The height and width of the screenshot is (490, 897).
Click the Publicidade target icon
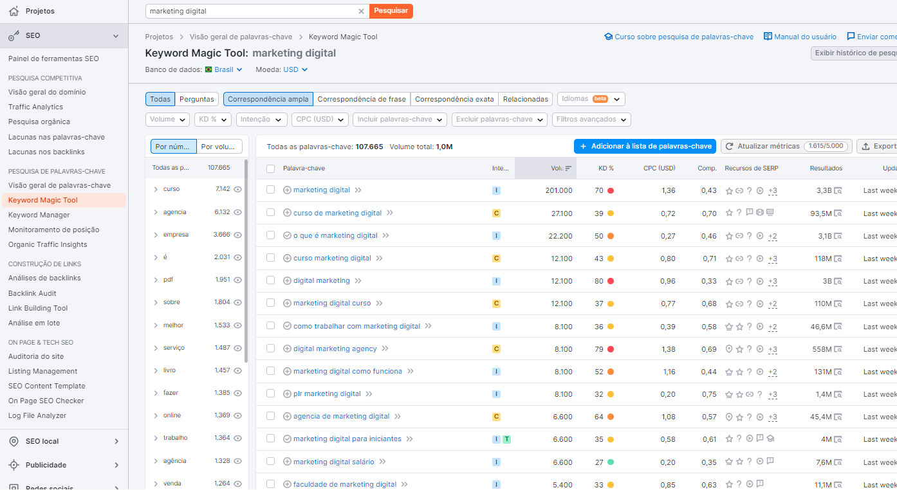pos(14,465)
